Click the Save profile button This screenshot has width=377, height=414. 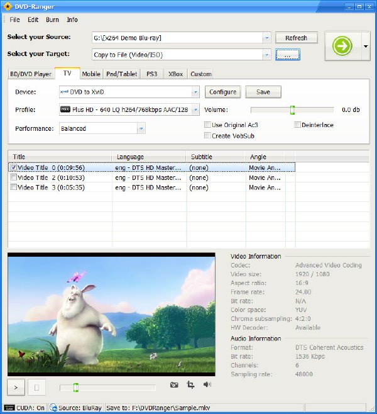(263, 92)
